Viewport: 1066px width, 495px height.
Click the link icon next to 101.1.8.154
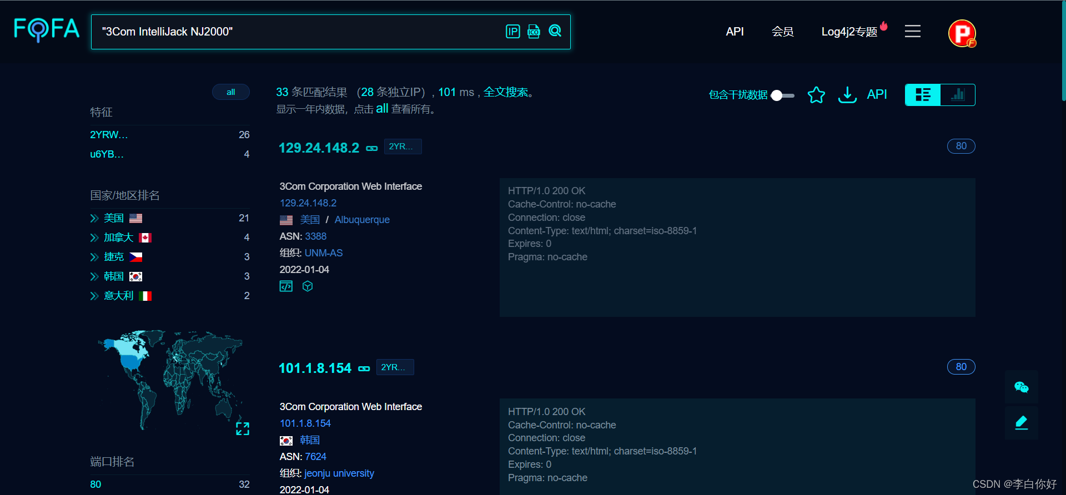(364, 368)
